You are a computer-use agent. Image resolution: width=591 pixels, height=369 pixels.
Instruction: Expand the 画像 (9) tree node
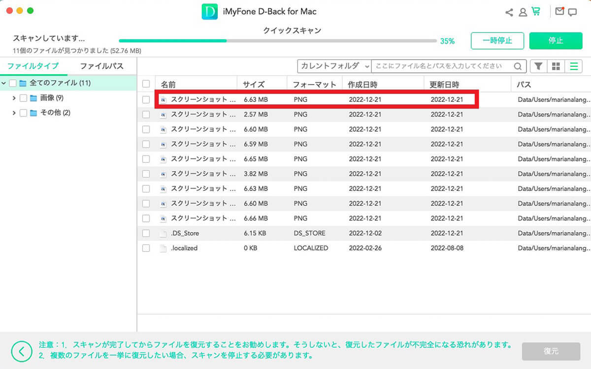(x=14, y=98)
